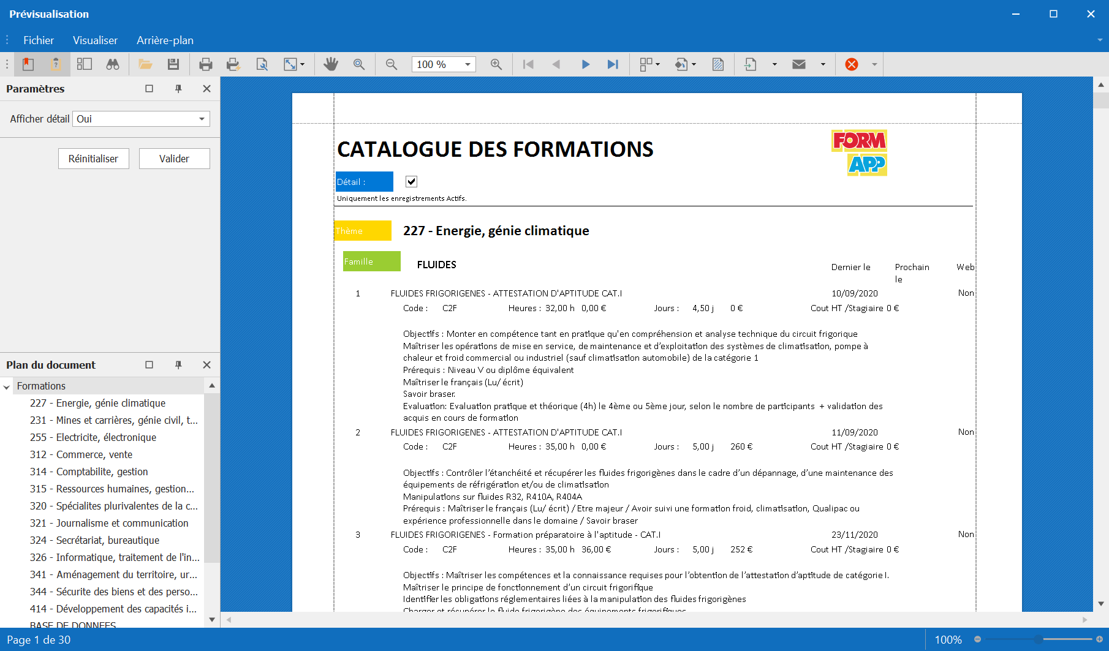Viewport: 1109px width, 651px height.
Task: Open the Visualiser menu
Action: pyautogui.click(x=95, y=40)
